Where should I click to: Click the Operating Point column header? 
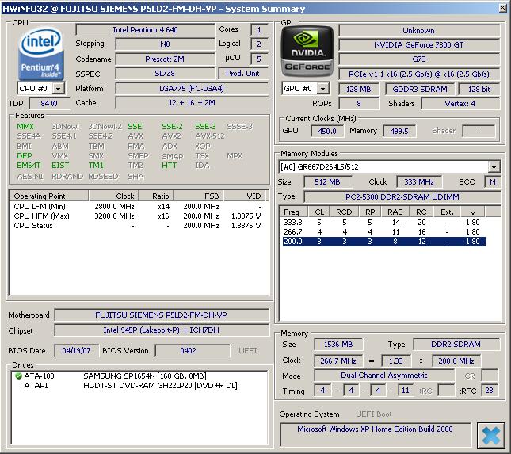pos(49,196)
